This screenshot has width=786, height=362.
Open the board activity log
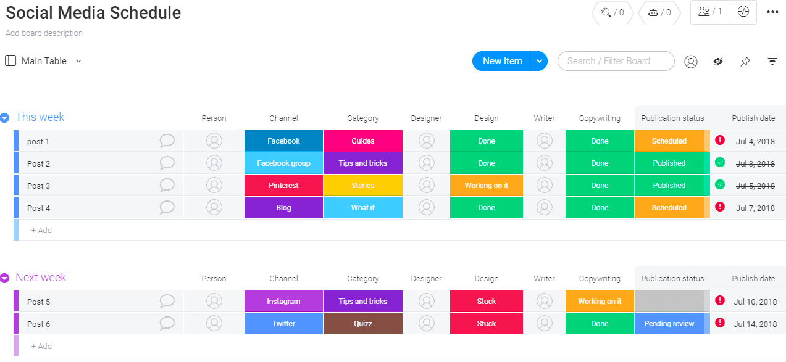click(742, 12)
